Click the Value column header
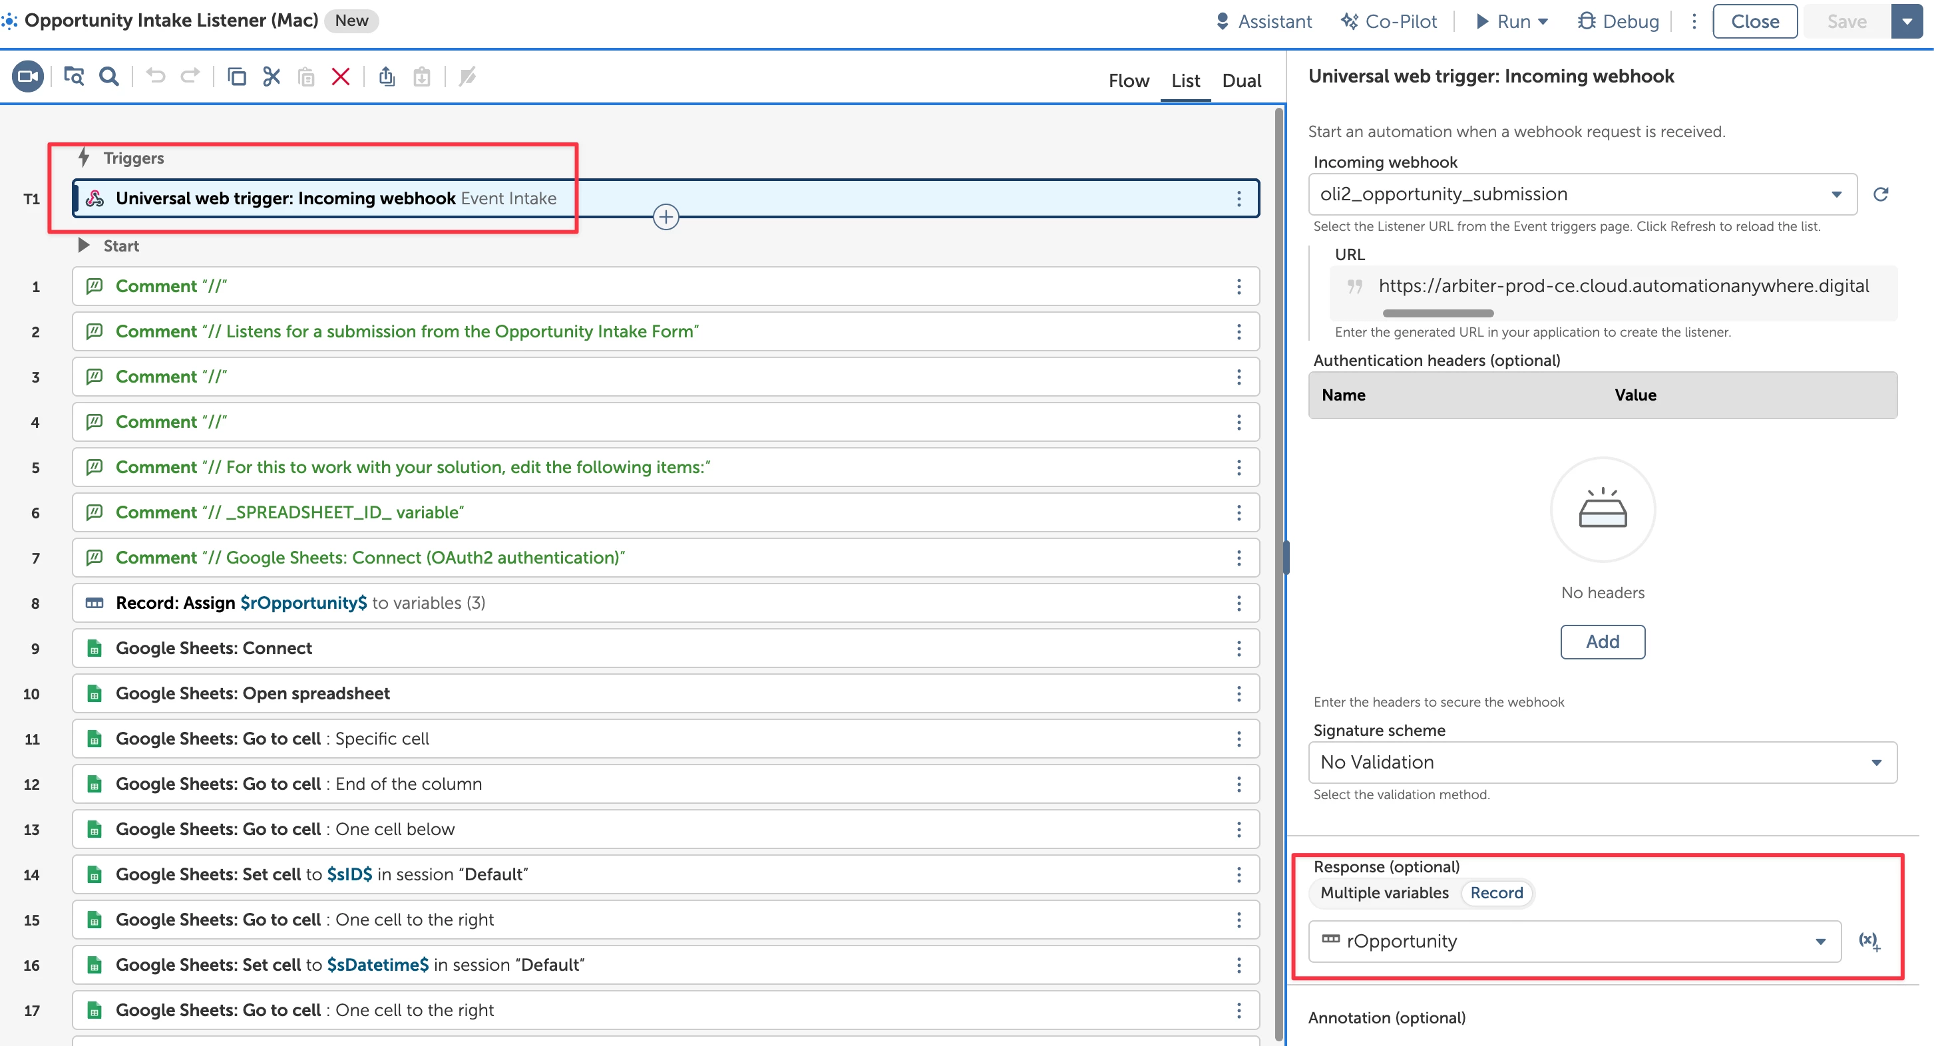 click(1635, 395)
